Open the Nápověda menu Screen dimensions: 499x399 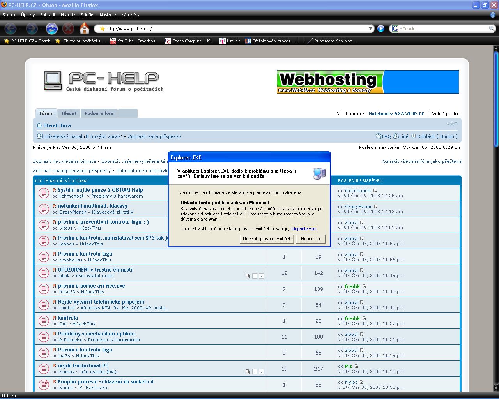click(131, 15)
